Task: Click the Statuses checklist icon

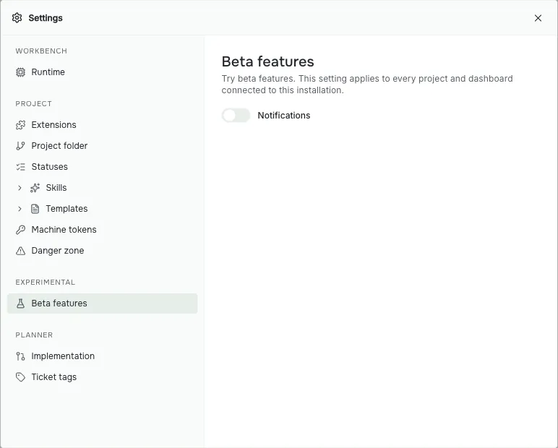Action: [21, 167]
